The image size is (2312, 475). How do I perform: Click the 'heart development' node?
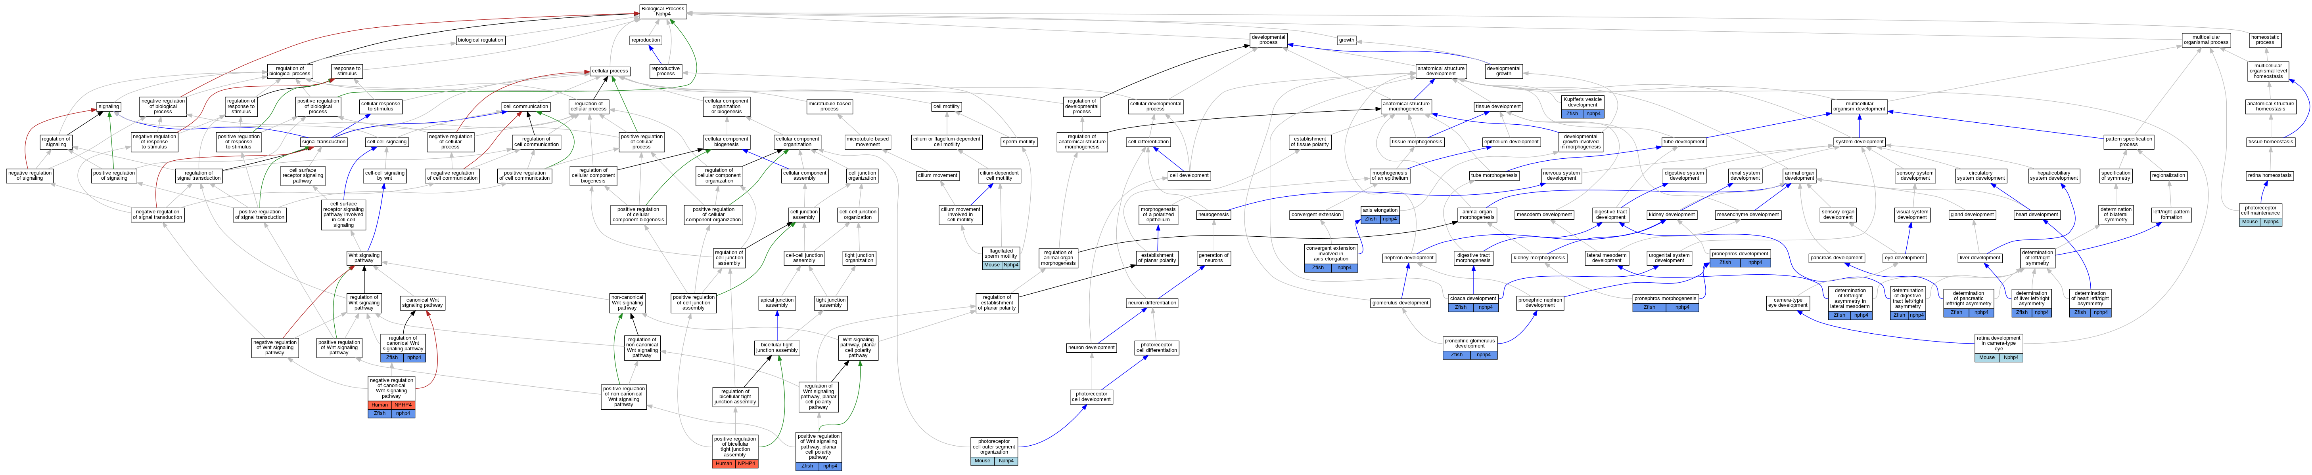pos(2036,215)
